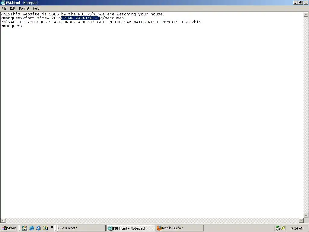309x232 pixels.
Task: Click the '</marquee>' closing tag
Action: [x=112, y=18]
